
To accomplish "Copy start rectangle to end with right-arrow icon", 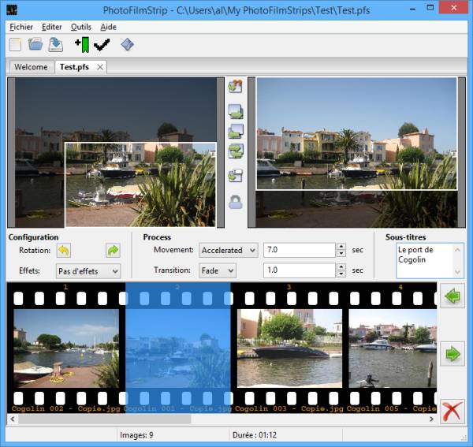I will point(236,111).
